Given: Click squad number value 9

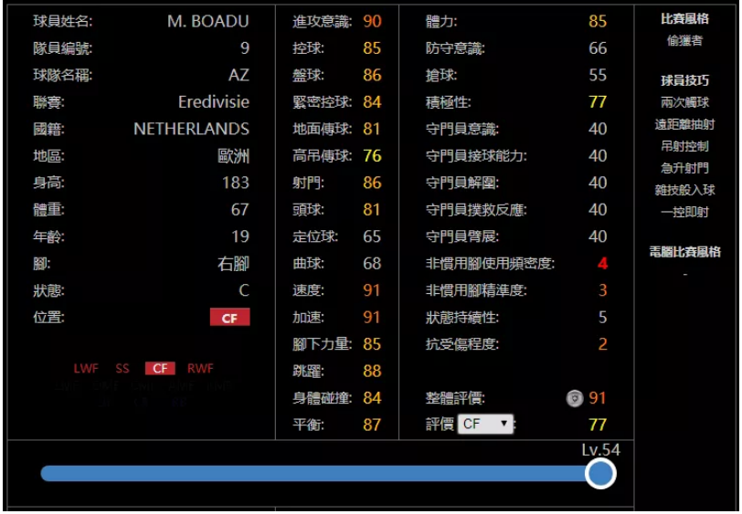Looking at the screenshot, I should tap(245, 48).
